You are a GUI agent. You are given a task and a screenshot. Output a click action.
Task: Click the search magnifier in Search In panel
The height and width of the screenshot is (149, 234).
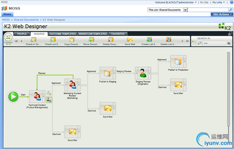199,43
